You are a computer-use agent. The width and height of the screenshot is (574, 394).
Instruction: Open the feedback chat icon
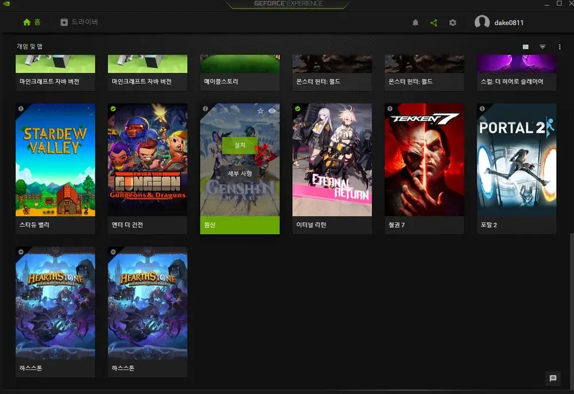click(x=553, y=379)
